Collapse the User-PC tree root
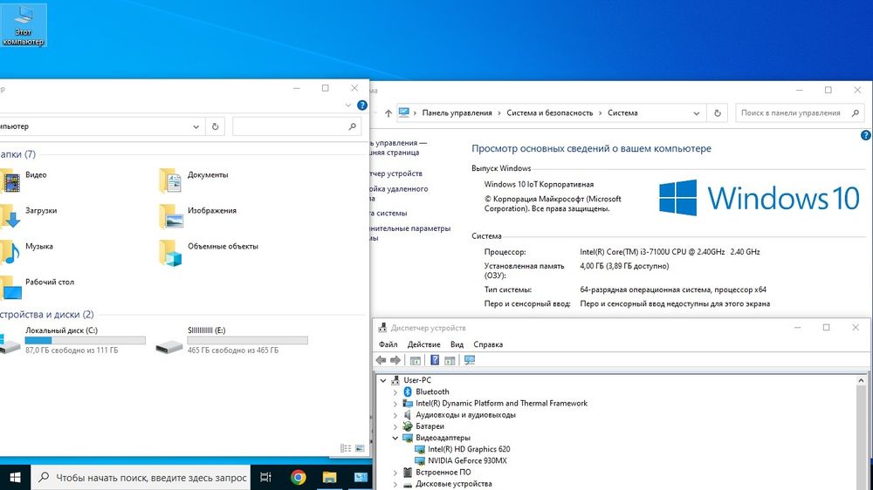This screenshot has height=490, width=873. pyautogui.click(x=383, y=380)
